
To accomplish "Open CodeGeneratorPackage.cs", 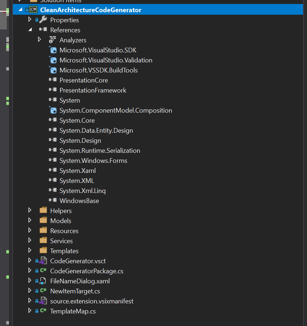I will coord(86,271).
